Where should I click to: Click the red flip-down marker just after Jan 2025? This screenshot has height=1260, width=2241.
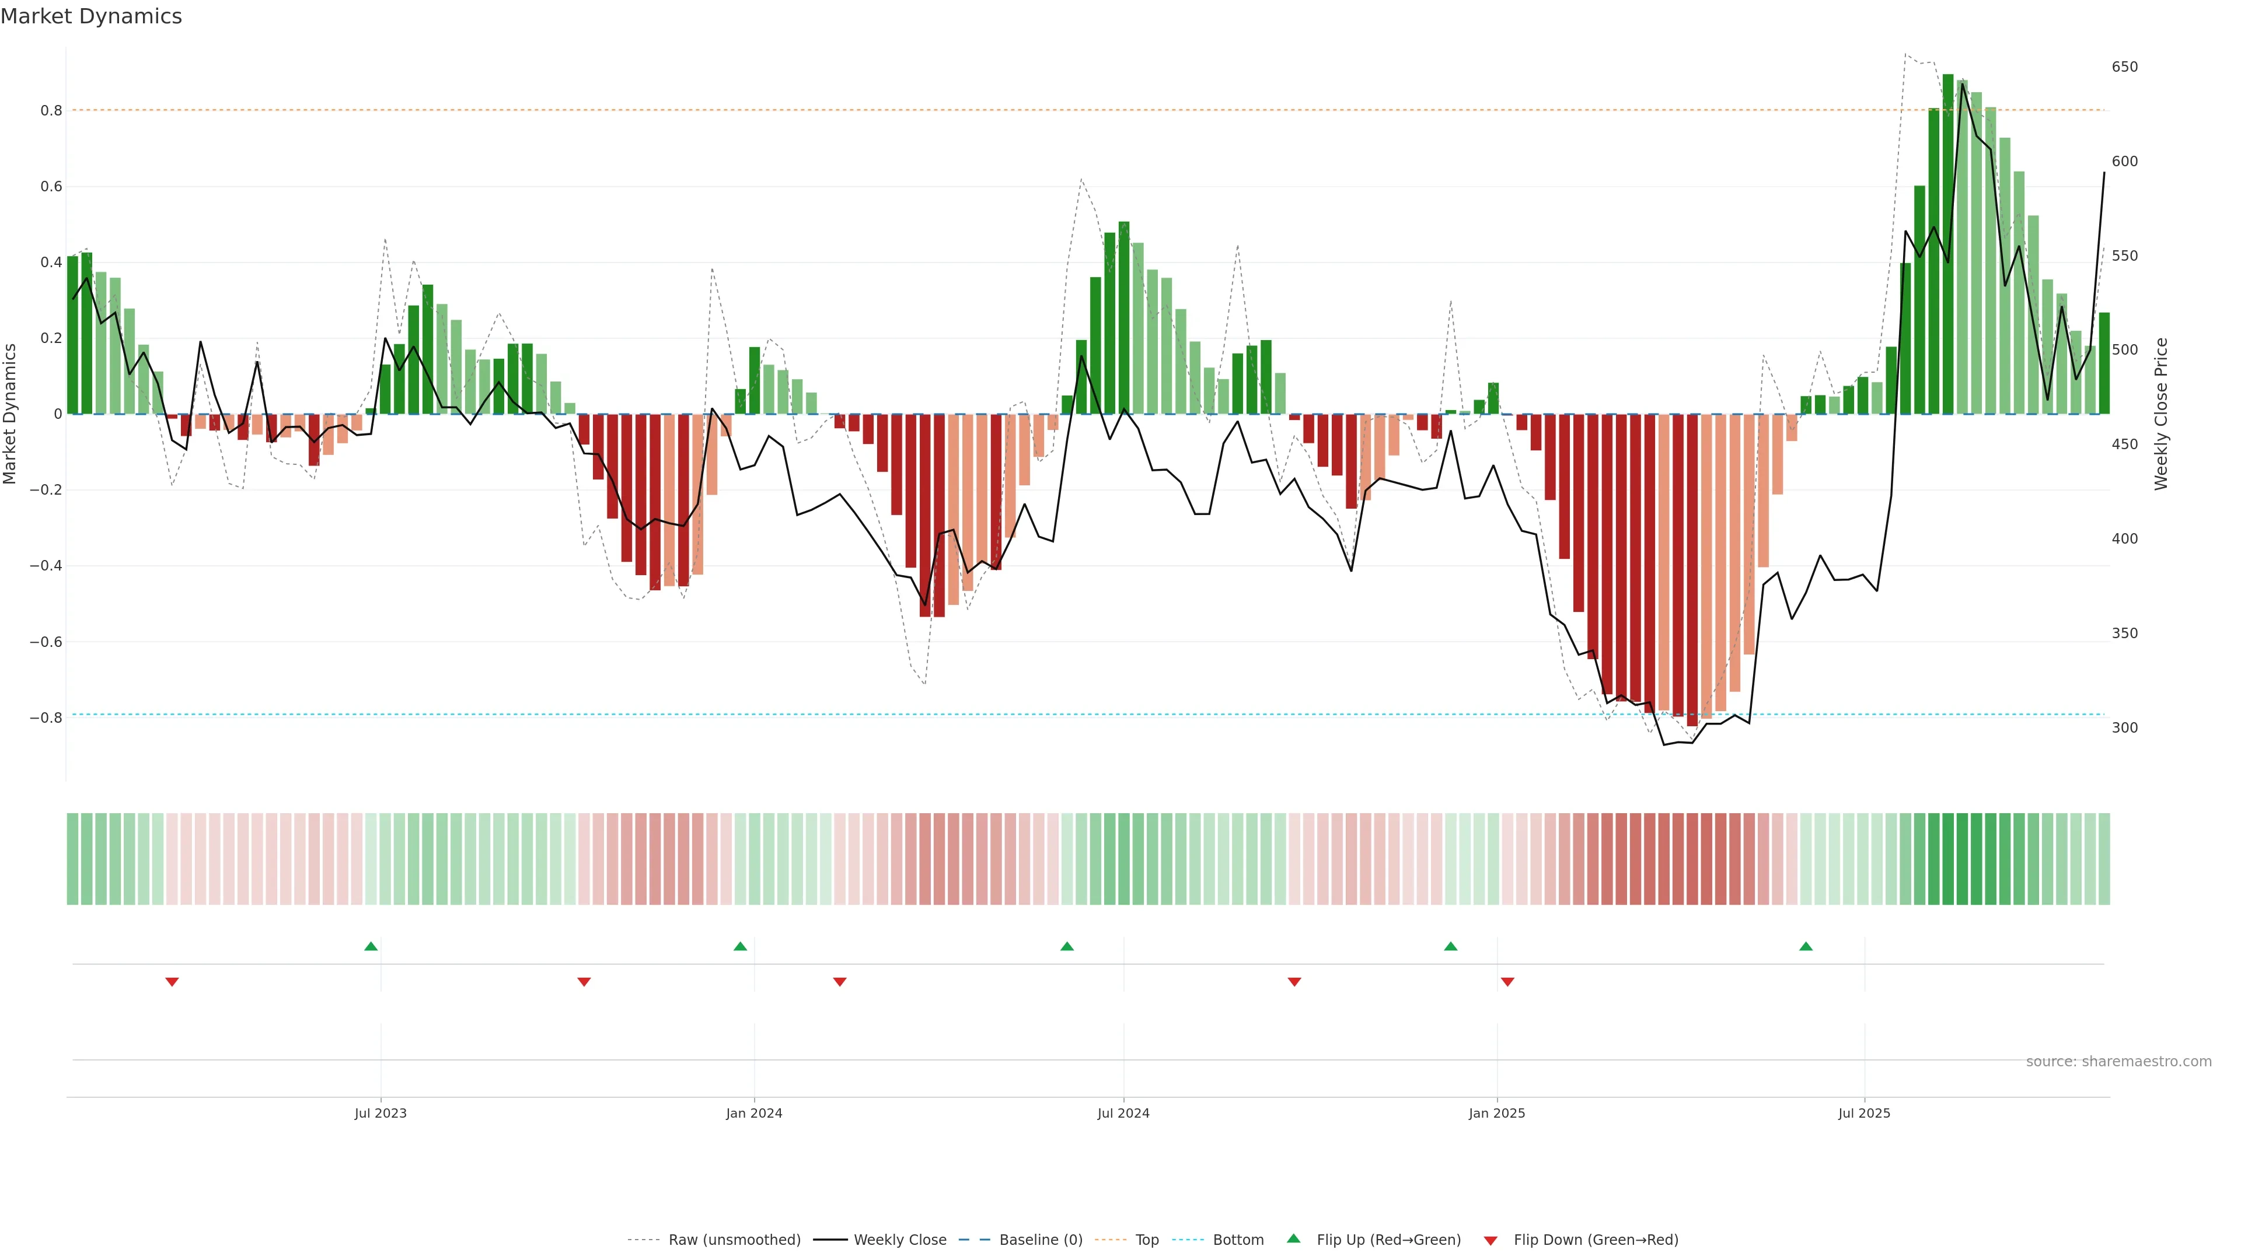(1507, 982)
